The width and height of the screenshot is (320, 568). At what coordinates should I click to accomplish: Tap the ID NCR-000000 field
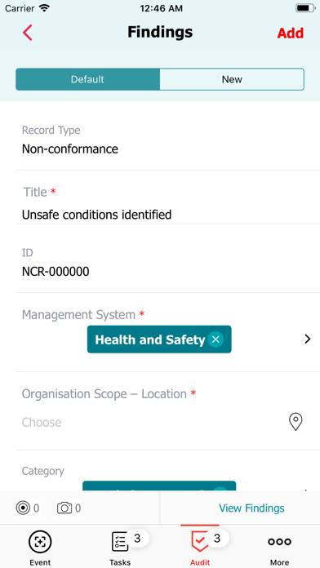point(160,263)
